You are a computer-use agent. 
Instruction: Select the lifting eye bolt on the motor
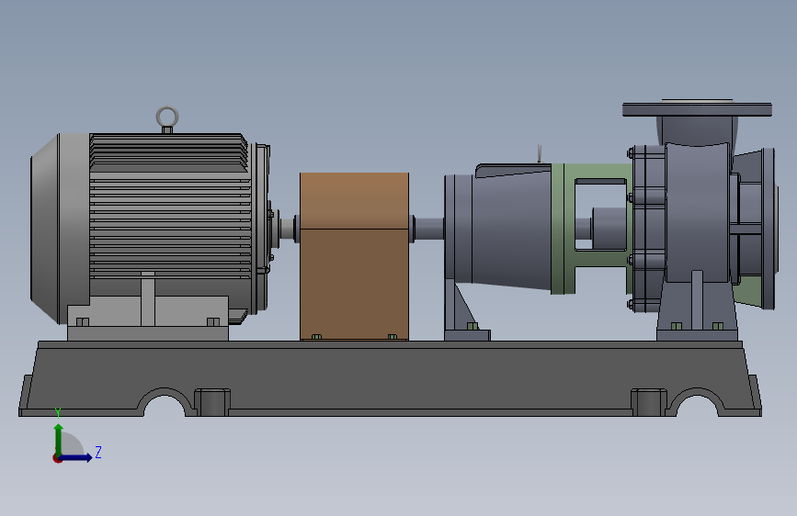pyautogui.click(x=167, y=119)
